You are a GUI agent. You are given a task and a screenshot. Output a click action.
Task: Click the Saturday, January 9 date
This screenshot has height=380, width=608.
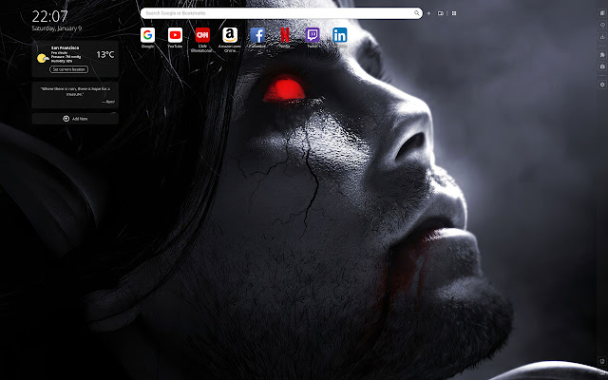[x=57, y=28]
